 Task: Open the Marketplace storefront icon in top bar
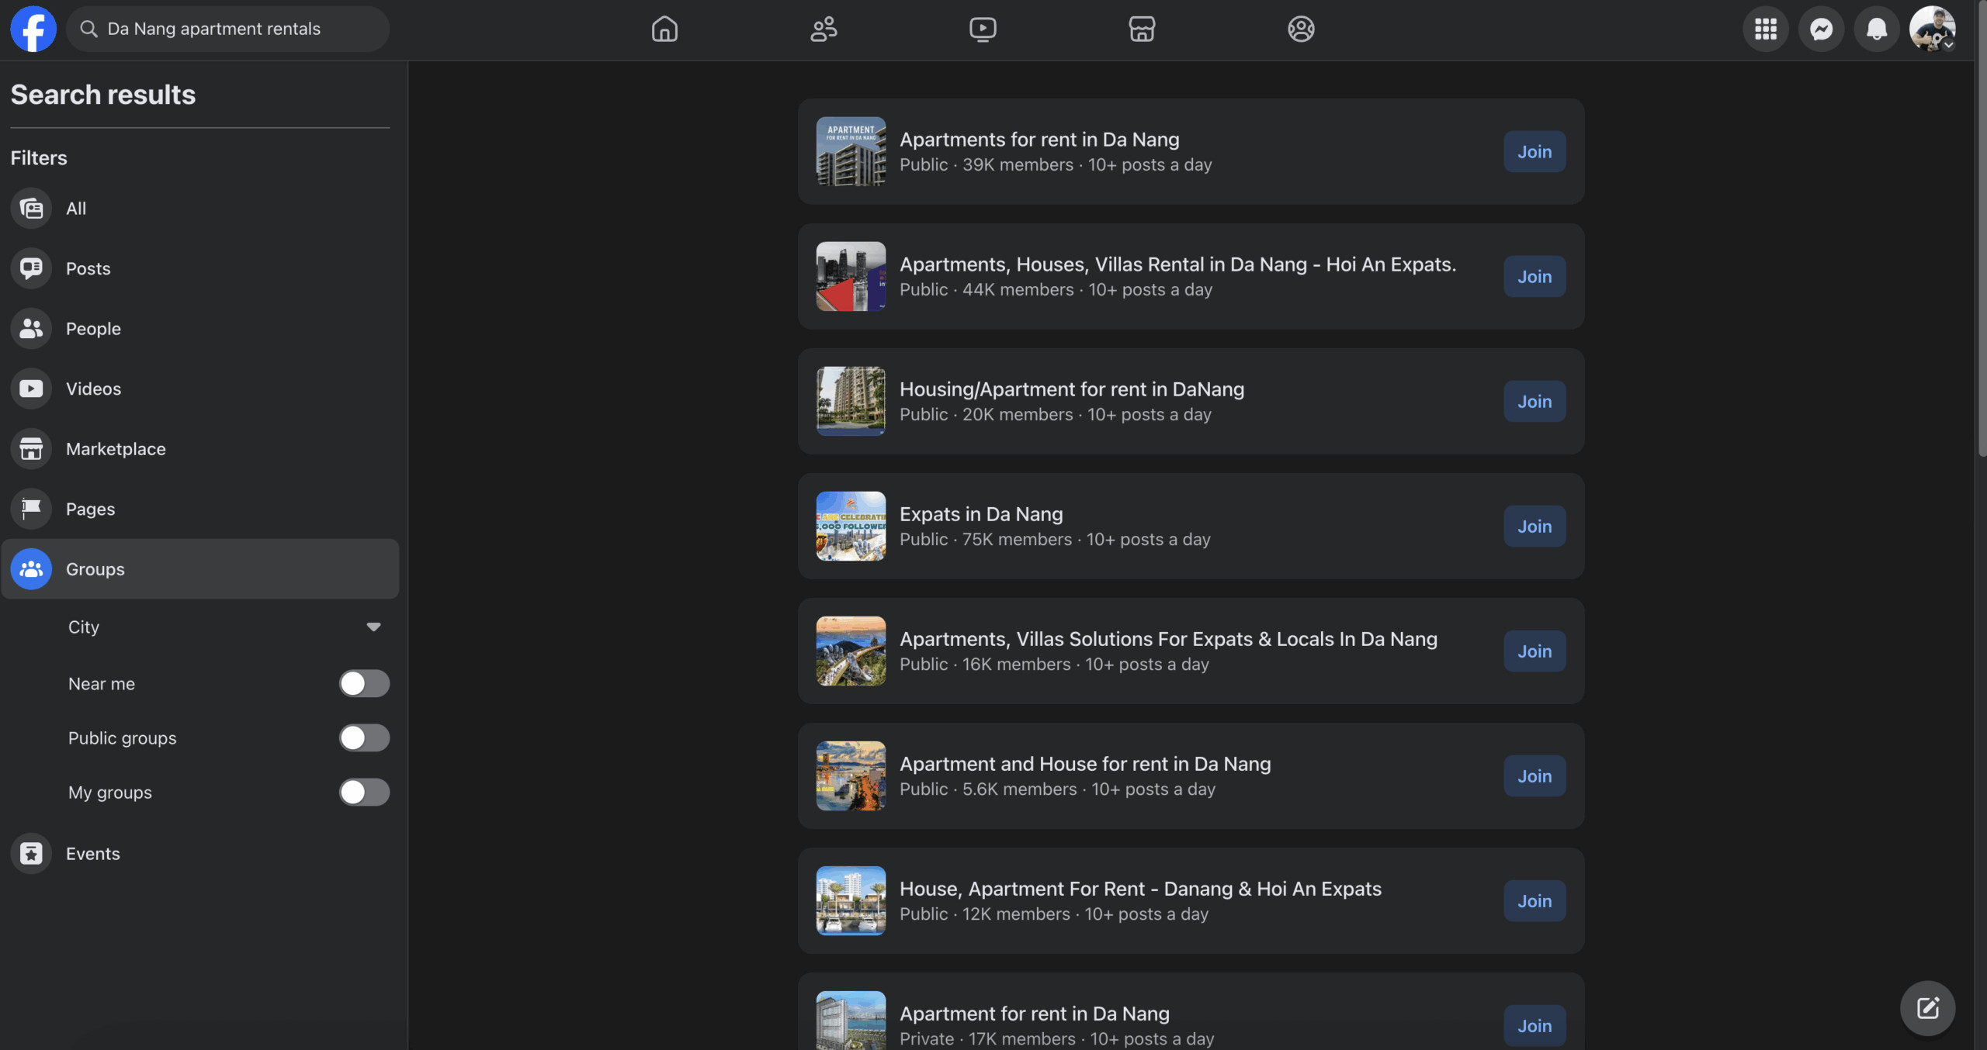point(1142,29)
